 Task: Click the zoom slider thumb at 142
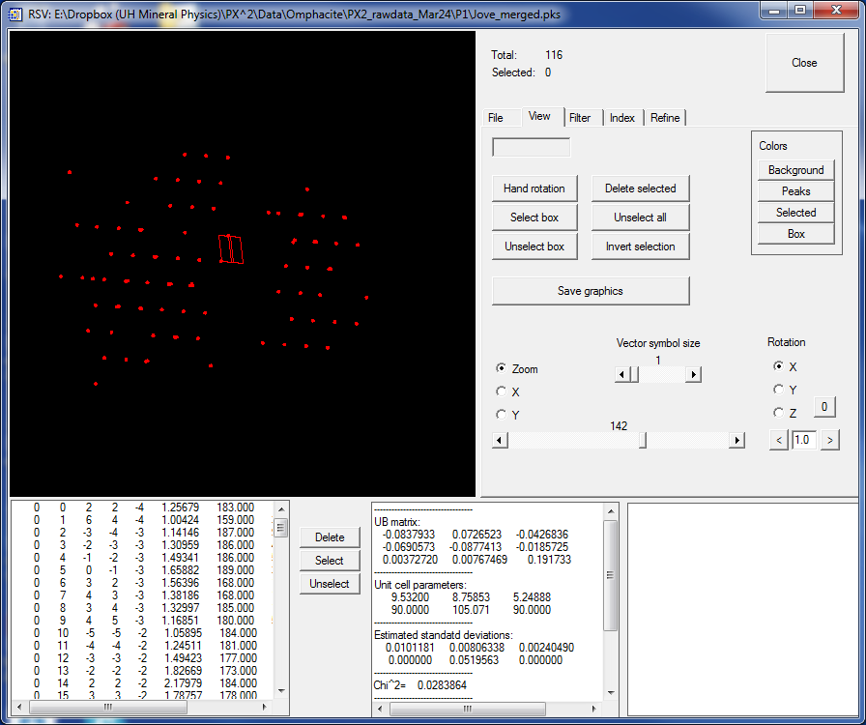[643, 441]
